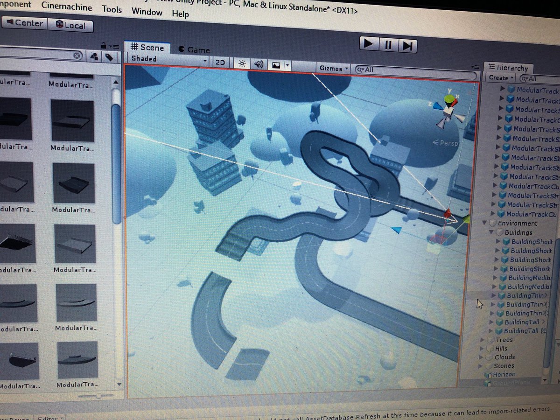Clear the Project search with the X button
Screen dimensions: 560x420
[x=77, y=56]
